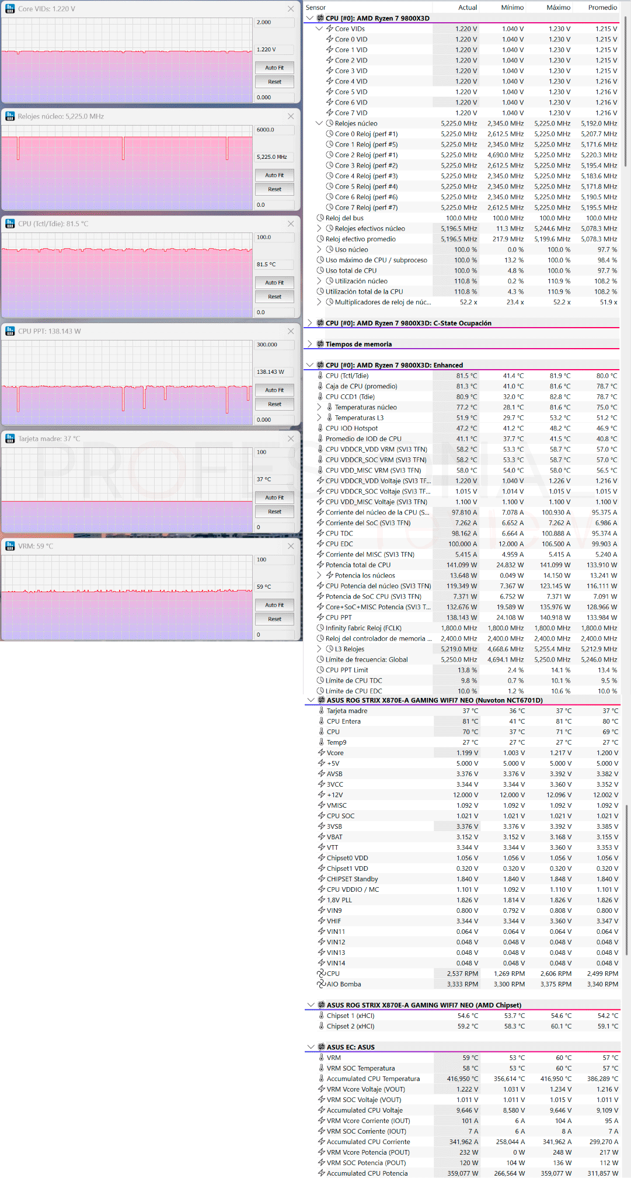Click Reset in Core VIDs graph

pyautogui.click(x=274, y=82)
